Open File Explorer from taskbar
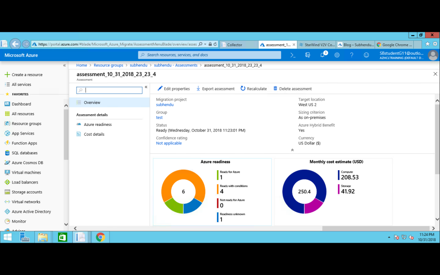The image size is (440, 275). click(43, 237)
